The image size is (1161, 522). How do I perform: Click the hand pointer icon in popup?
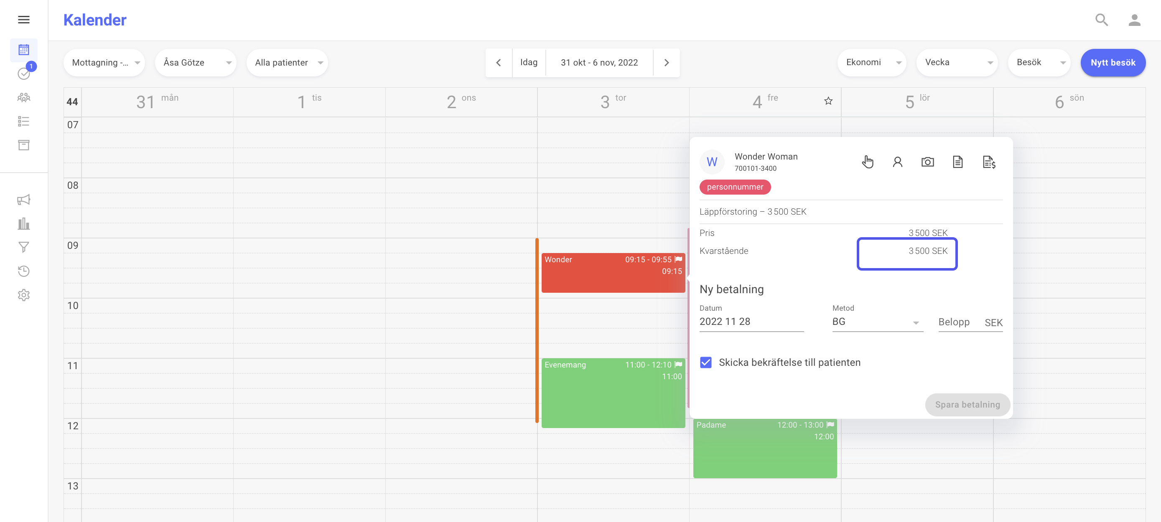click(868, 162)
